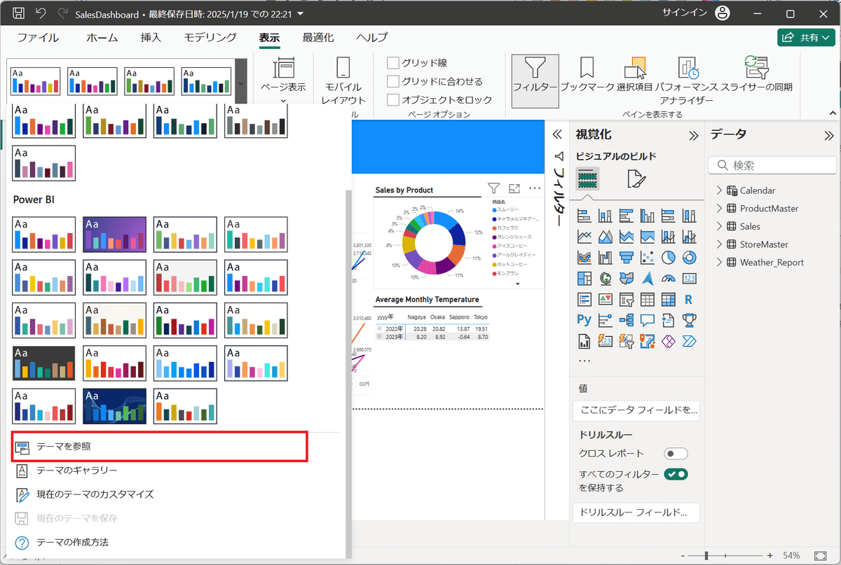Select the Python visual icon
This screenshot has height=565, width=841.
[x=584, y=320]
